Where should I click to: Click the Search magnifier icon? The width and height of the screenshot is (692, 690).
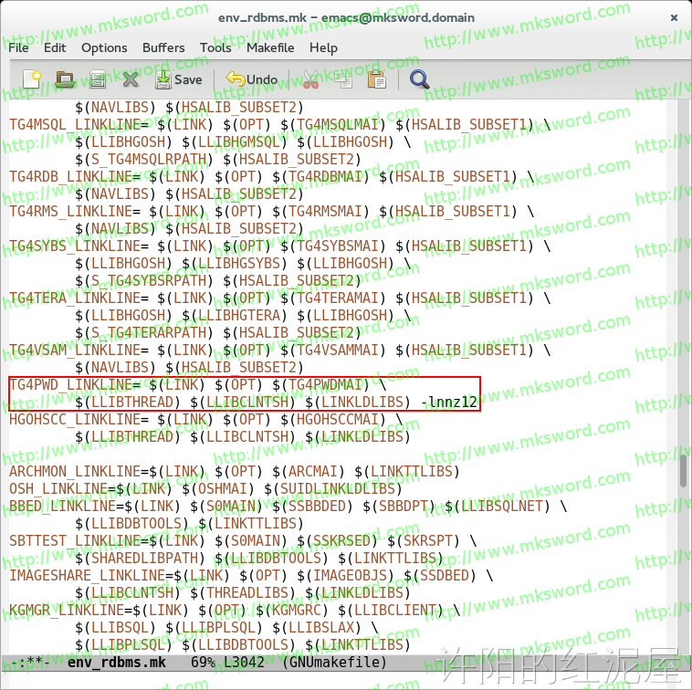click(x=419, y=79)
